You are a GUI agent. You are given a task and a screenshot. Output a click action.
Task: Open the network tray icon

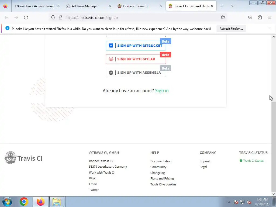point(242,202)
